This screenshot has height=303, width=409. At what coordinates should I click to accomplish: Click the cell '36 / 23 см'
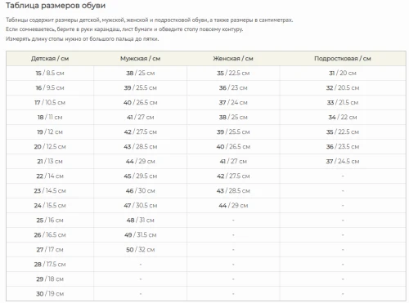point(233,88)
